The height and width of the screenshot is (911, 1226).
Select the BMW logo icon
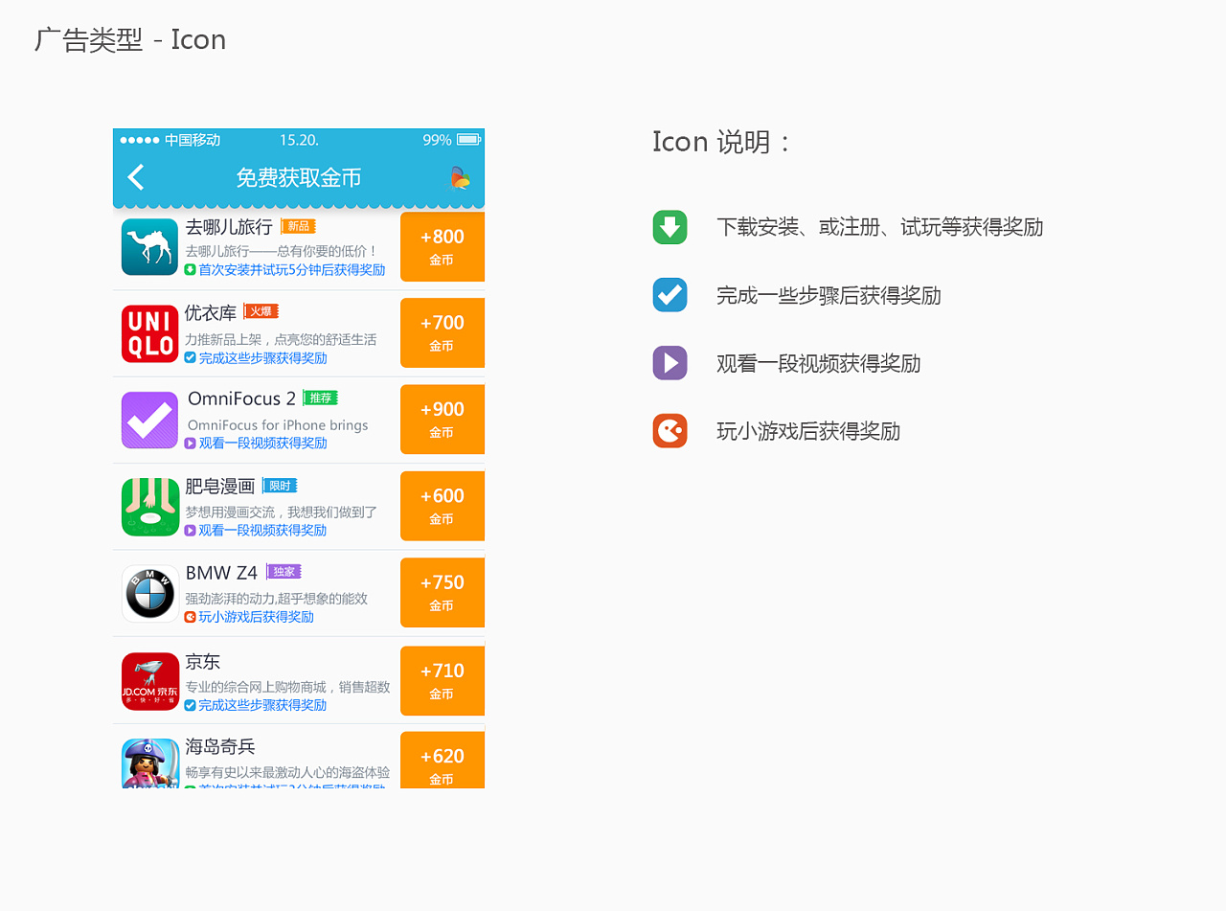tap(149, 592)
